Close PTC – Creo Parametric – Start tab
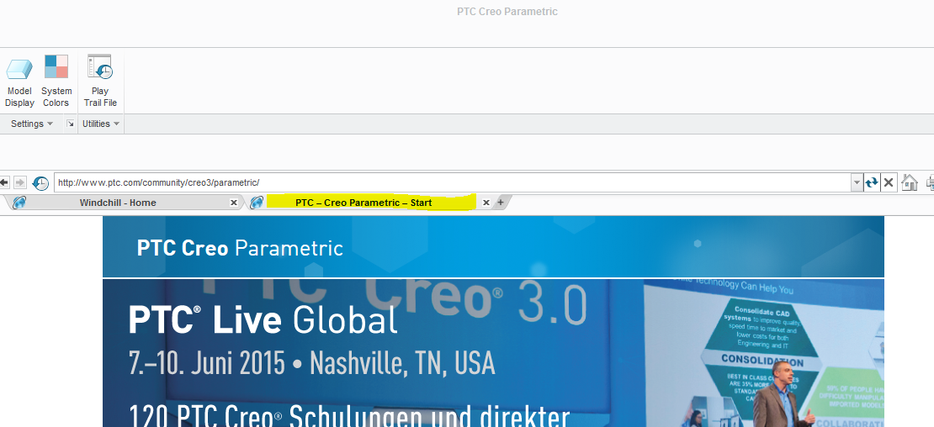The image size is (934, 427). tap(486, 203)
